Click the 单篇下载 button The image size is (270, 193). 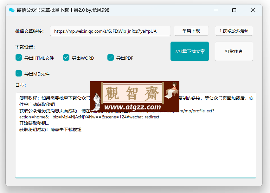click(191, 31)
